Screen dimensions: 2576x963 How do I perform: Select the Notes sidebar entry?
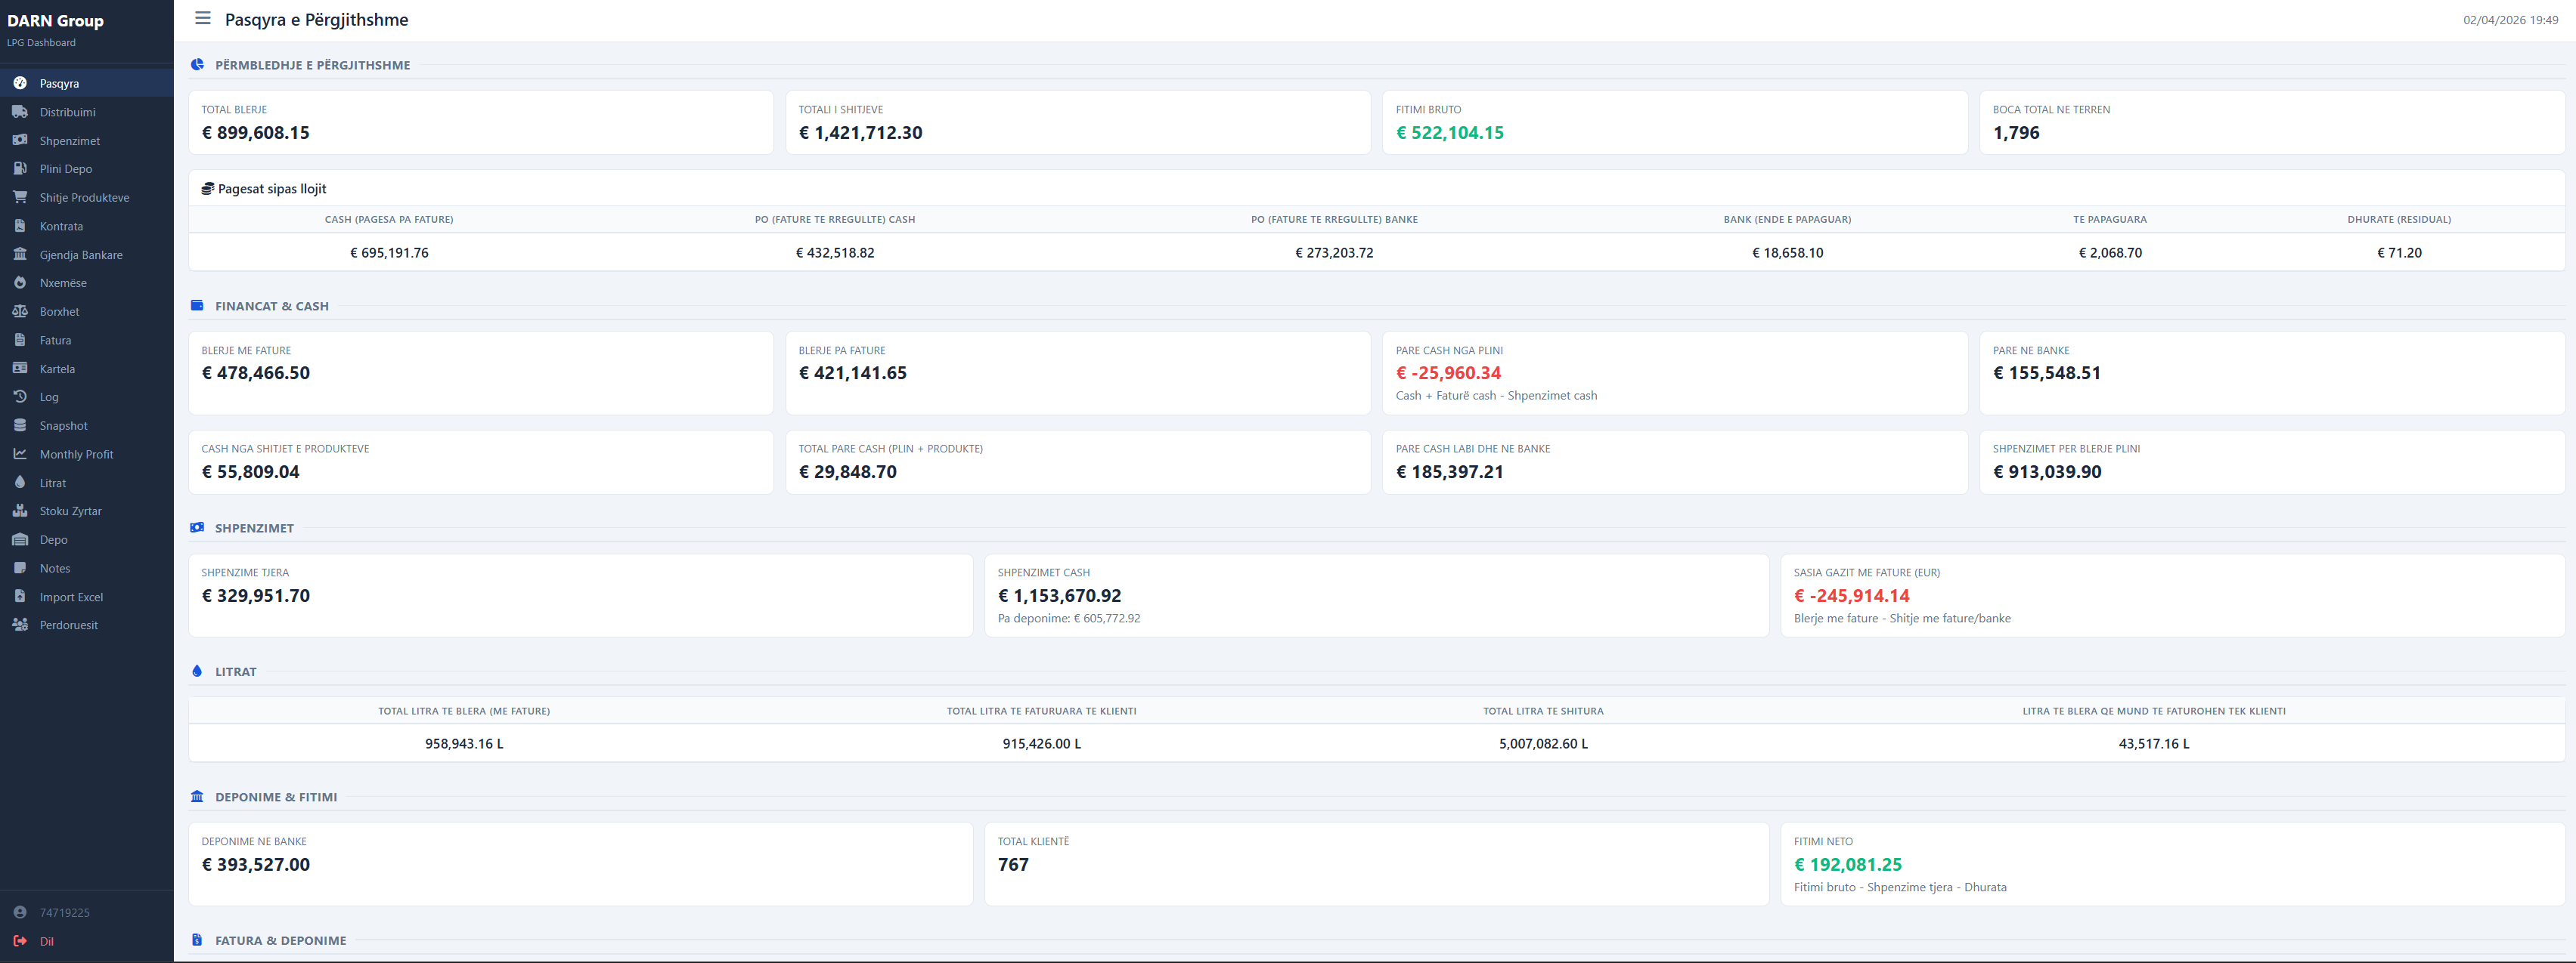(x=54, y=567)
